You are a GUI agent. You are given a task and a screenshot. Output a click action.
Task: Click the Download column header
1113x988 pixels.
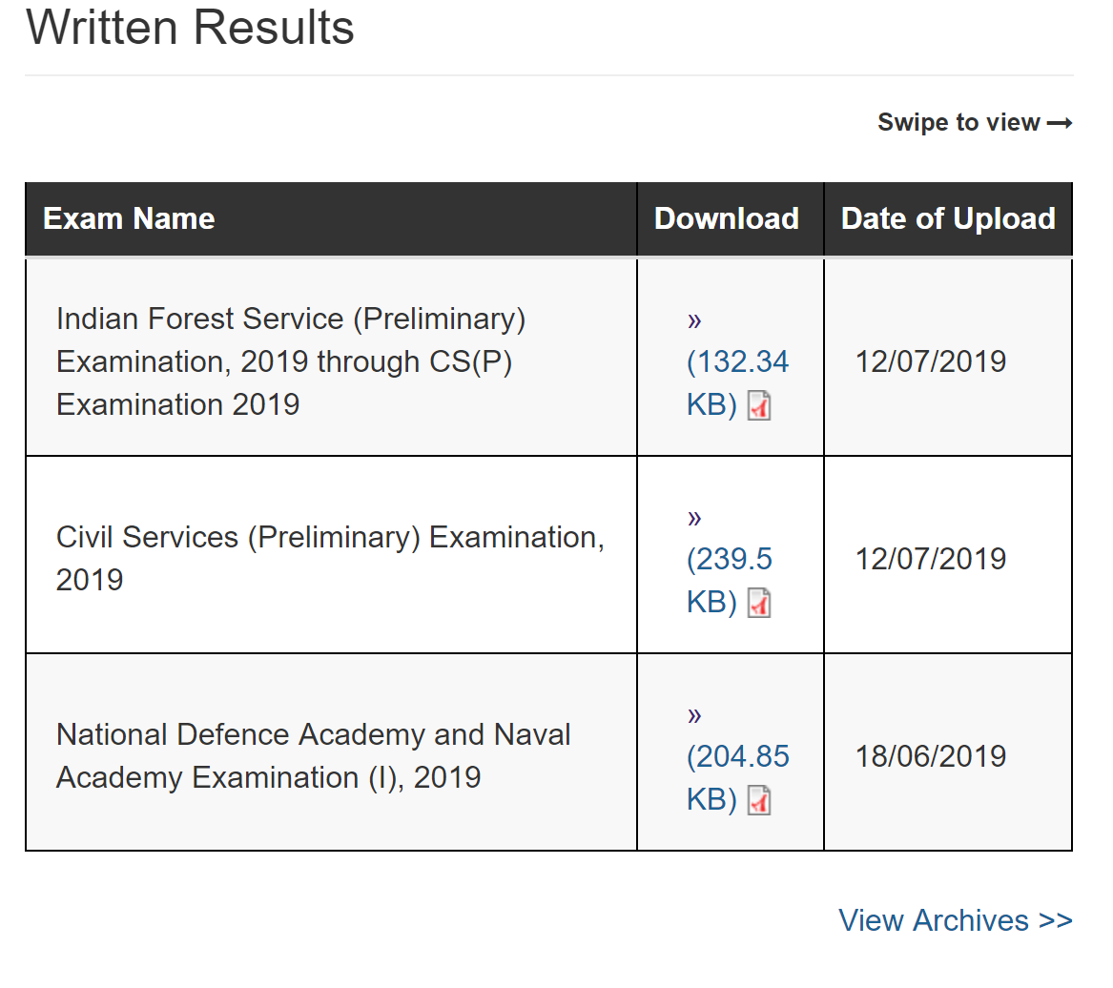coord(727,218)
